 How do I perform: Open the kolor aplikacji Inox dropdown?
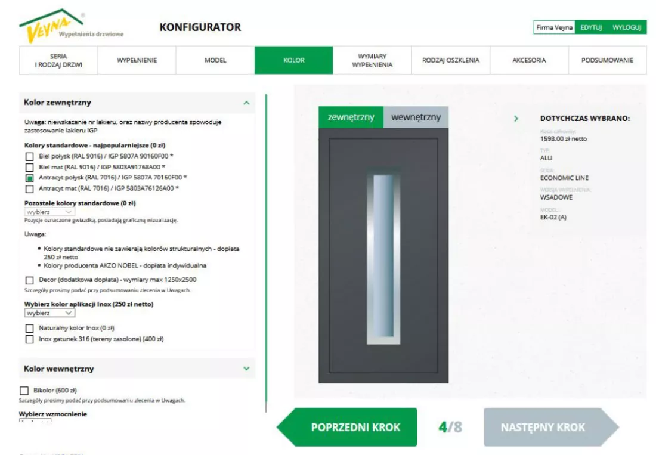(x=49, y=313)
